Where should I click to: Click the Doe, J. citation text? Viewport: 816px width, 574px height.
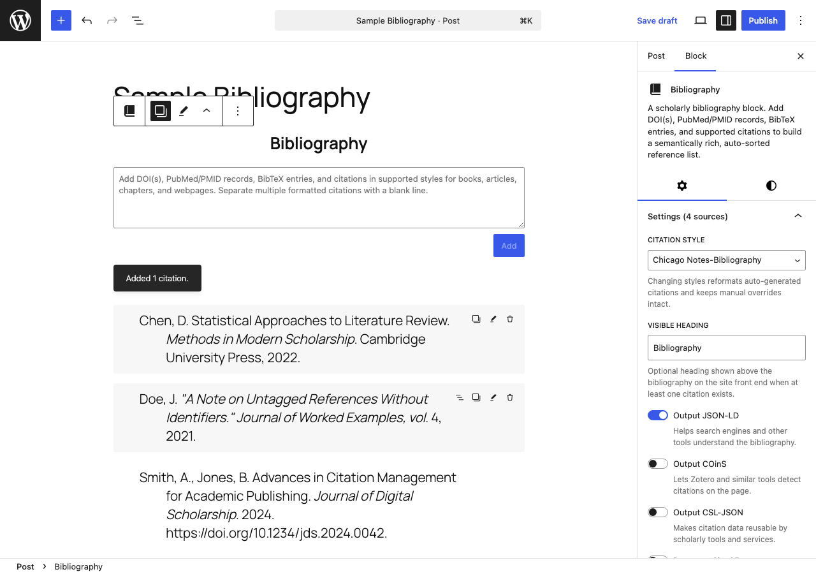[x=290, y=417]
